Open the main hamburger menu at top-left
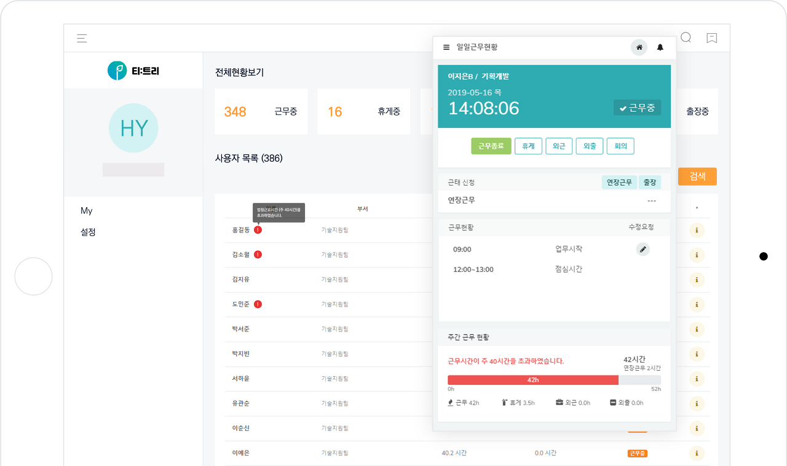Screen dimensions: 787x466 (82, 38)
